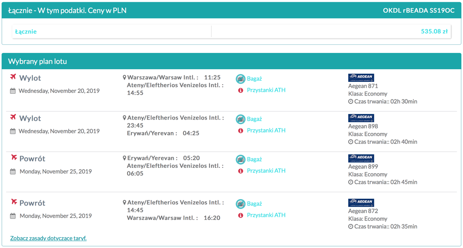Click baggage icon for Aegean 872 flight
463x248 pixels.
tap(241, 204)
